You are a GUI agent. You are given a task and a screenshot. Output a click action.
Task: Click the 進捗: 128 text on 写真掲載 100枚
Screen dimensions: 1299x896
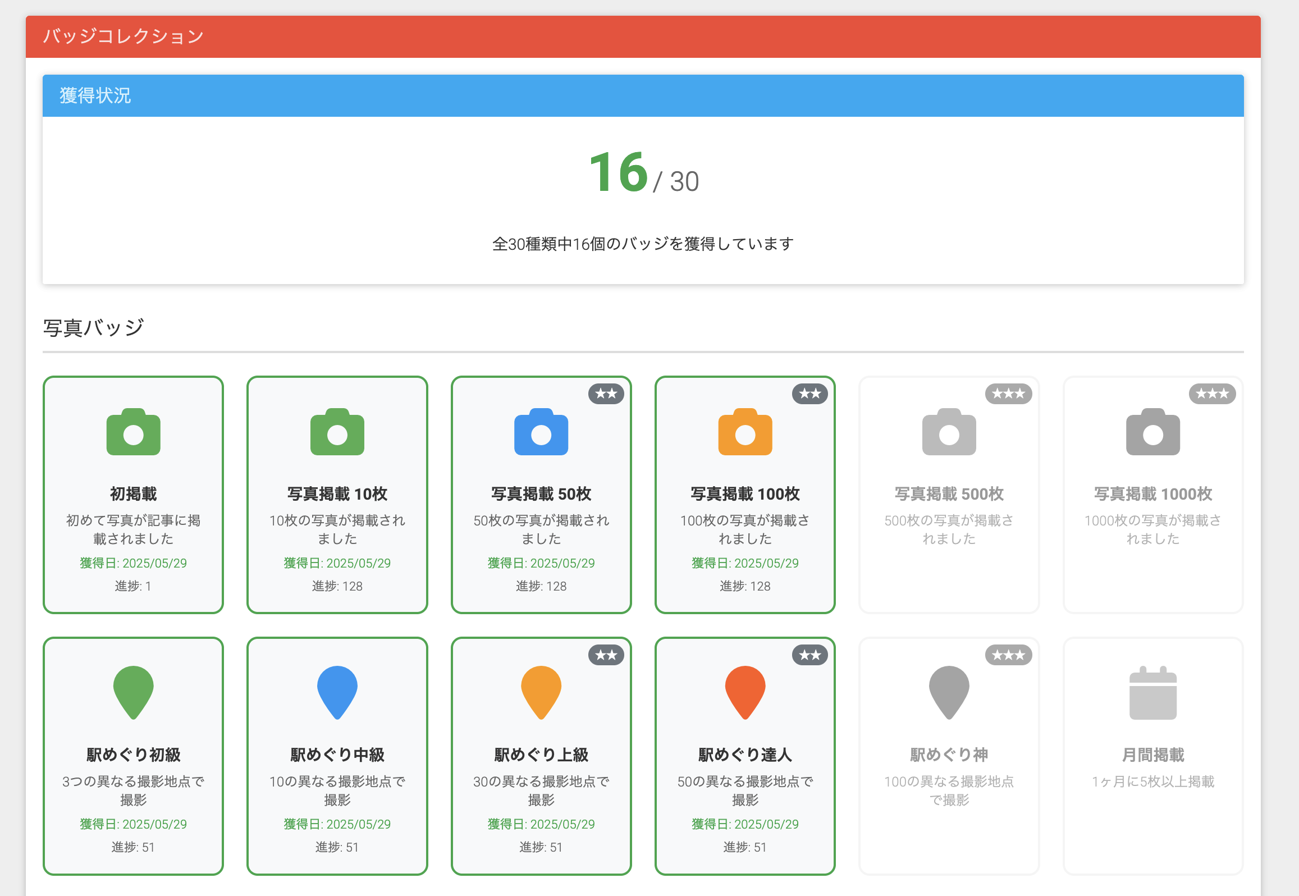coord(745,586)
